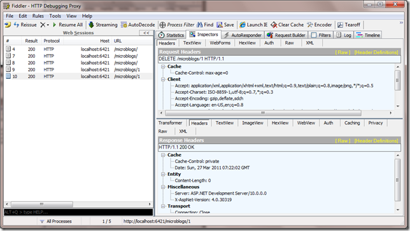410x231 pixels.
Task: Select response ImageView tab
Action: (x=253, y=123)
